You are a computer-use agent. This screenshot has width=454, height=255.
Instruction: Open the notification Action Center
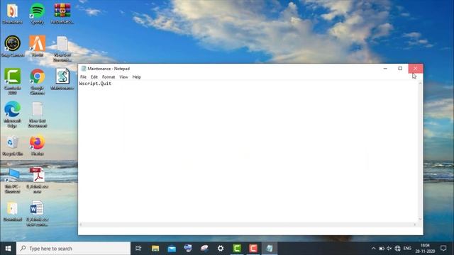click(443, 249)
